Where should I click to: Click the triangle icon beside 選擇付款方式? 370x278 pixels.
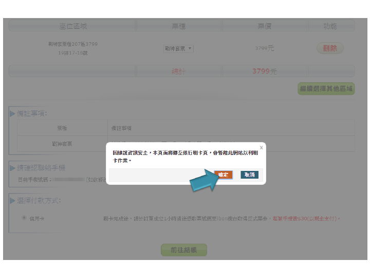(x=12, y=200)
